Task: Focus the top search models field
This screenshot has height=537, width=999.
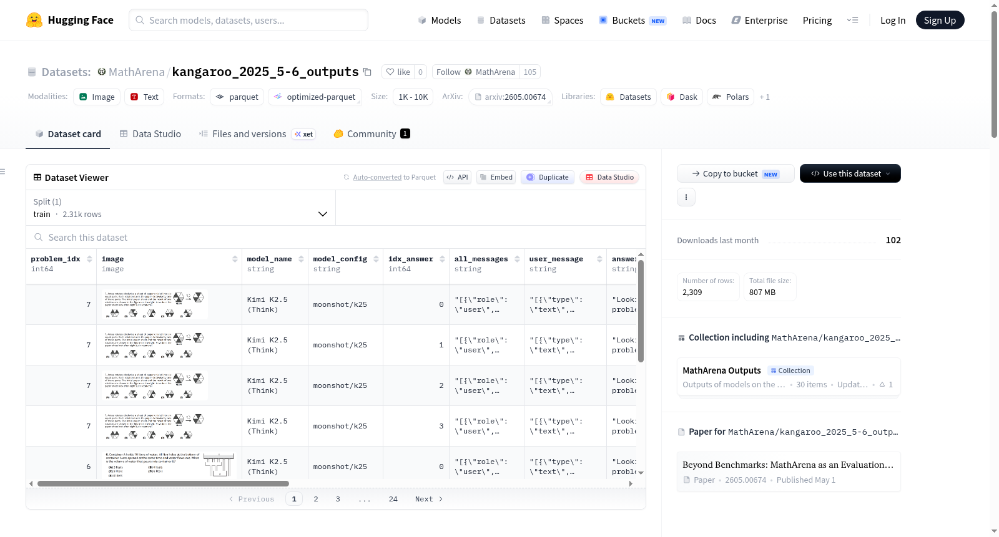Action: (249, 20)
